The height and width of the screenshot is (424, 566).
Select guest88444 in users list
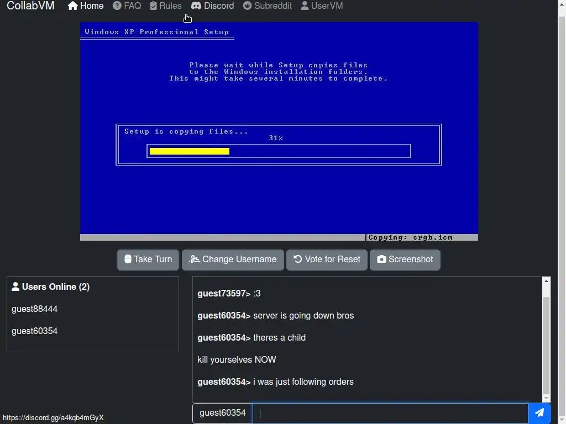35,309
